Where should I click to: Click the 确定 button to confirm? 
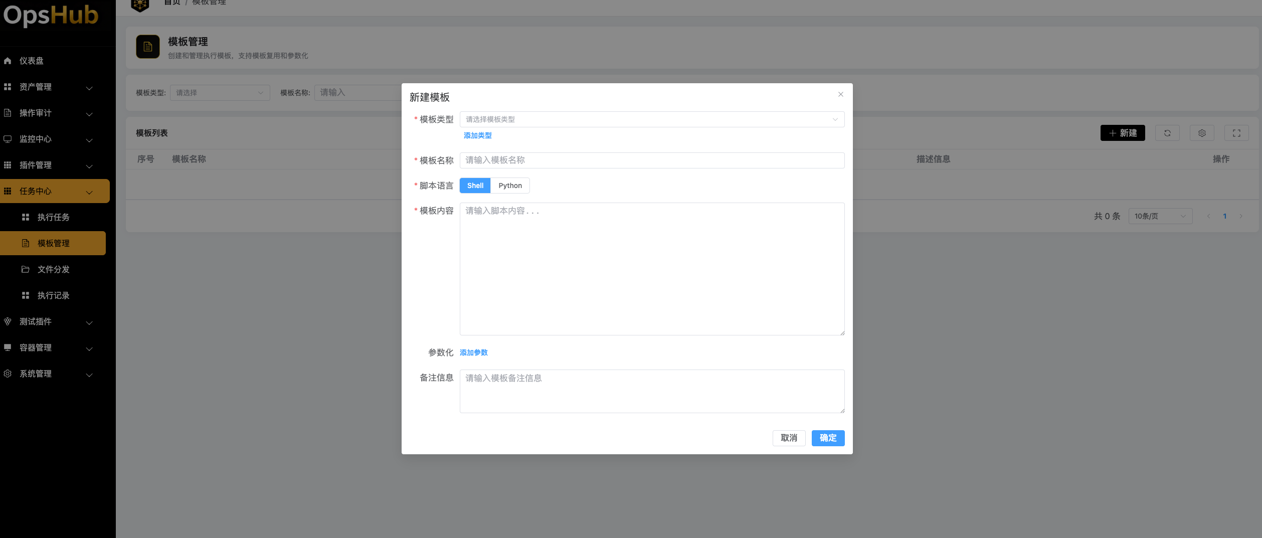(x=827, y=438)
